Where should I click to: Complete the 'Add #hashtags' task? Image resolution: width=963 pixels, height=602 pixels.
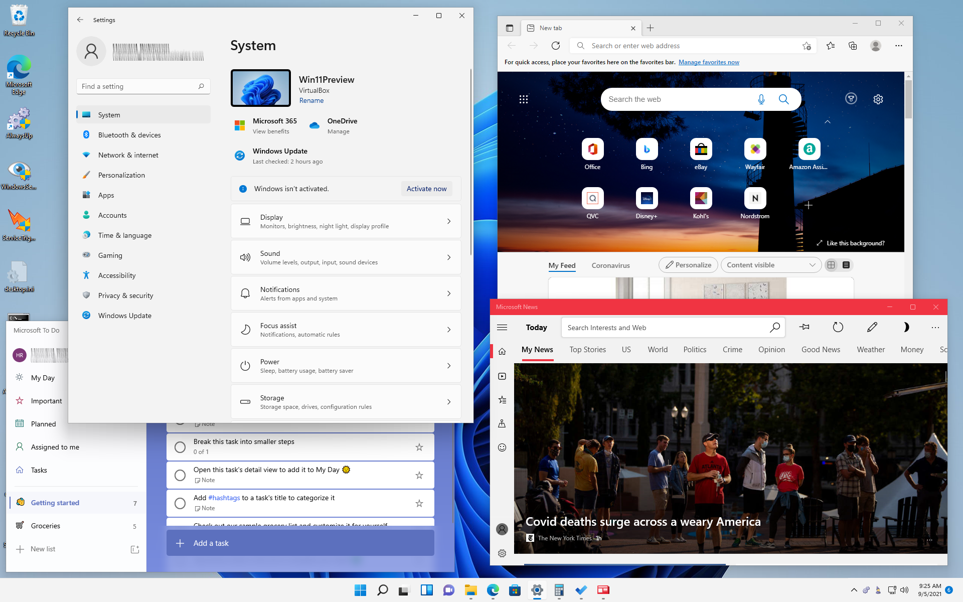click(180, 503)
